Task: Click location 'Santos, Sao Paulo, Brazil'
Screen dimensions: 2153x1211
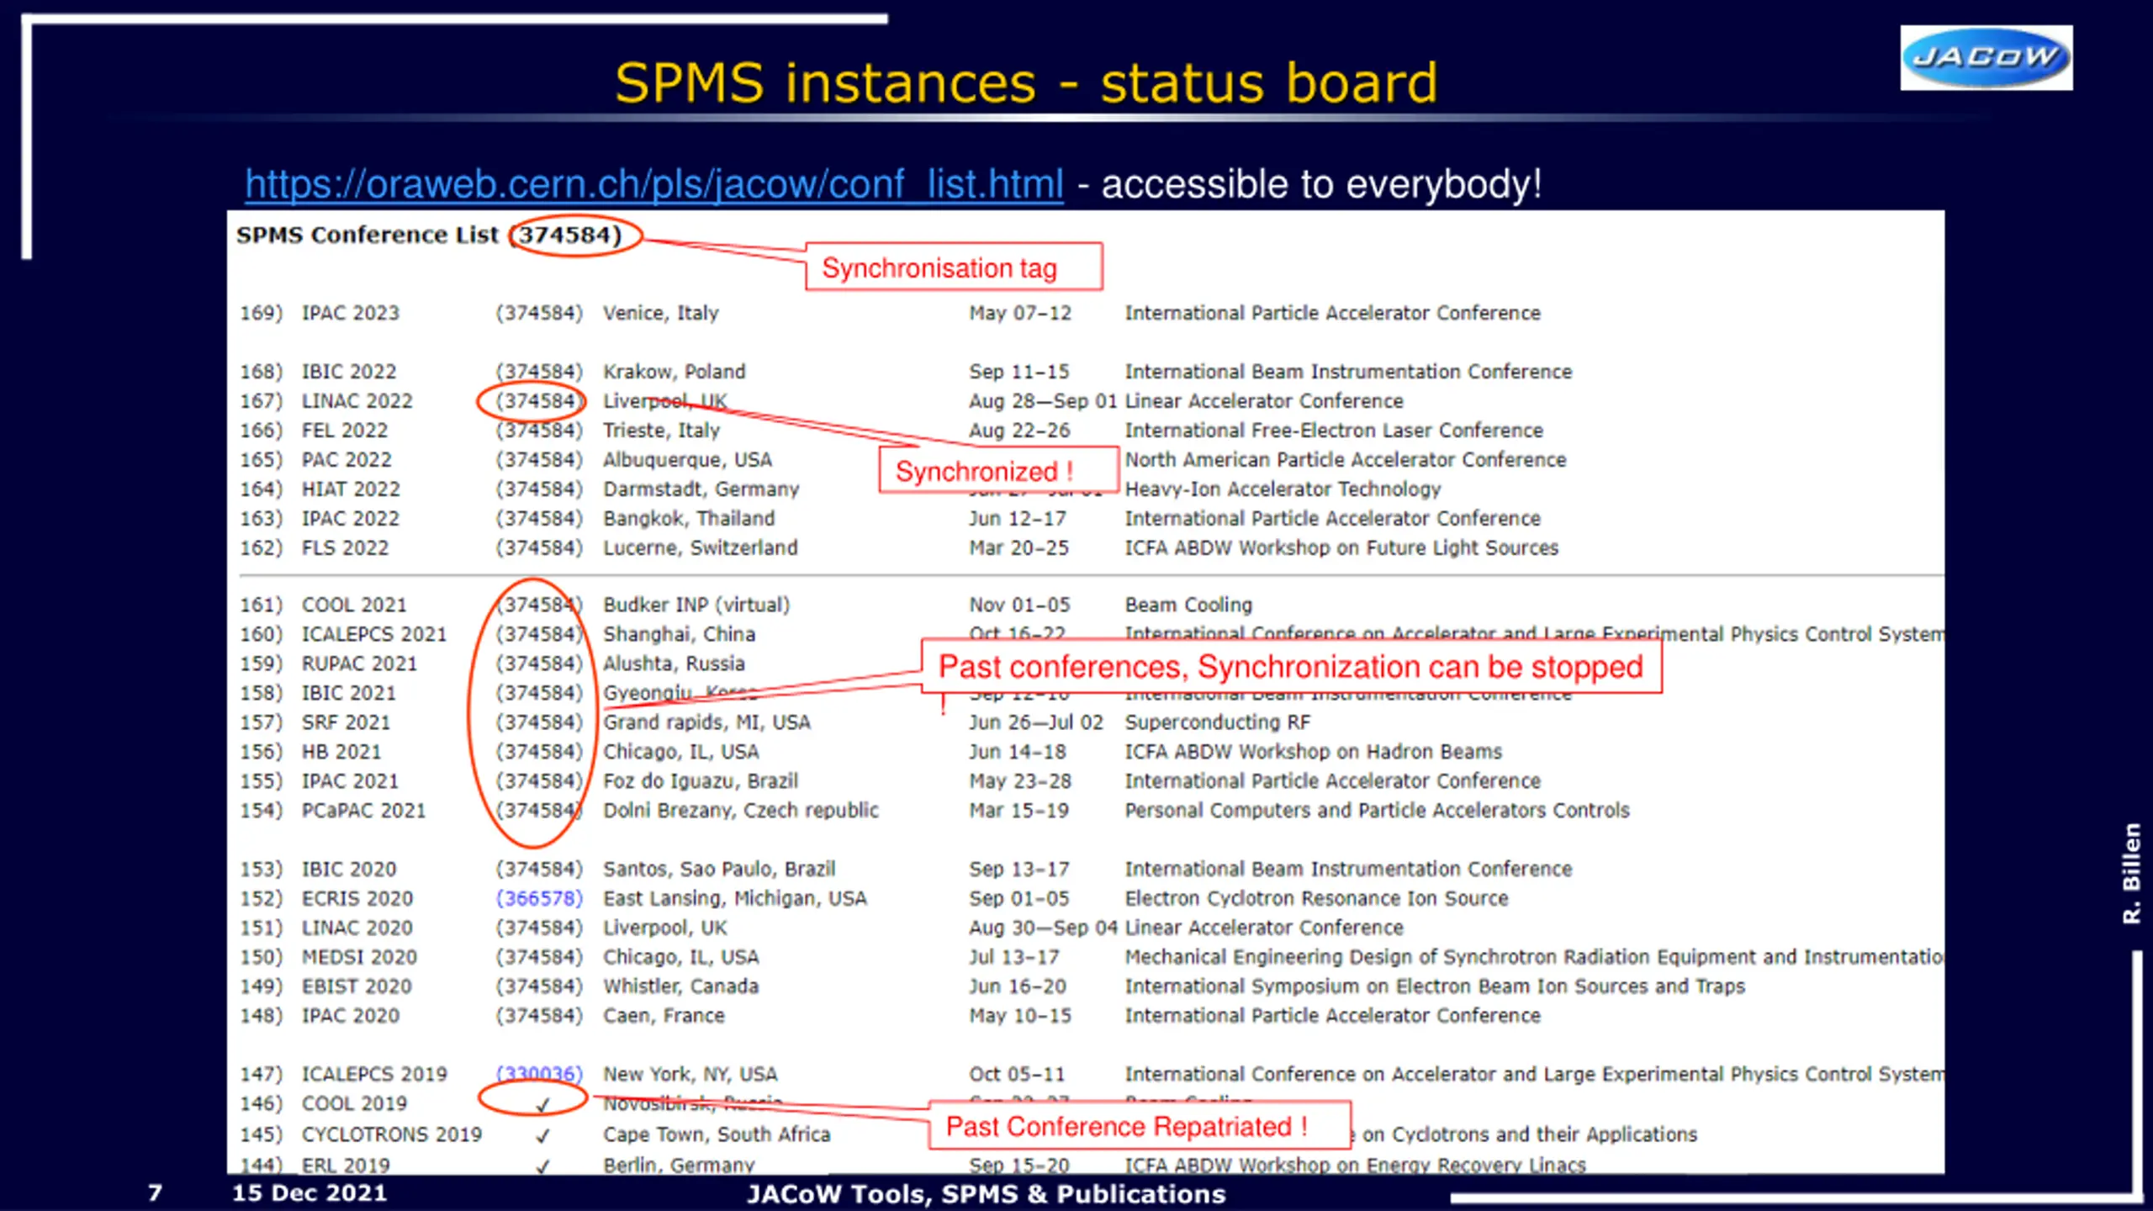Action: 719,869
